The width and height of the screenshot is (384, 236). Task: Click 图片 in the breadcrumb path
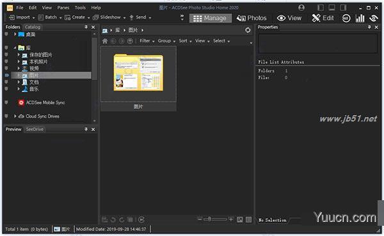[133, 30]
